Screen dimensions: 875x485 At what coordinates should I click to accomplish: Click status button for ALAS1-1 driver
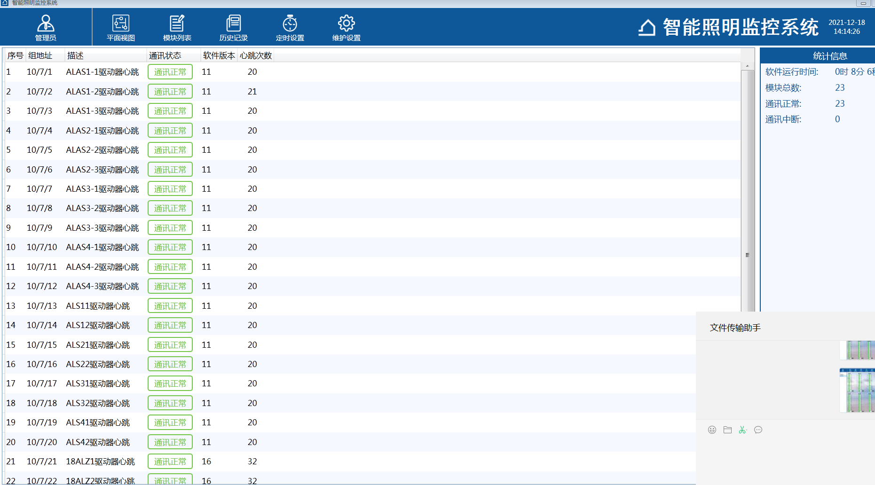[170, 72]
